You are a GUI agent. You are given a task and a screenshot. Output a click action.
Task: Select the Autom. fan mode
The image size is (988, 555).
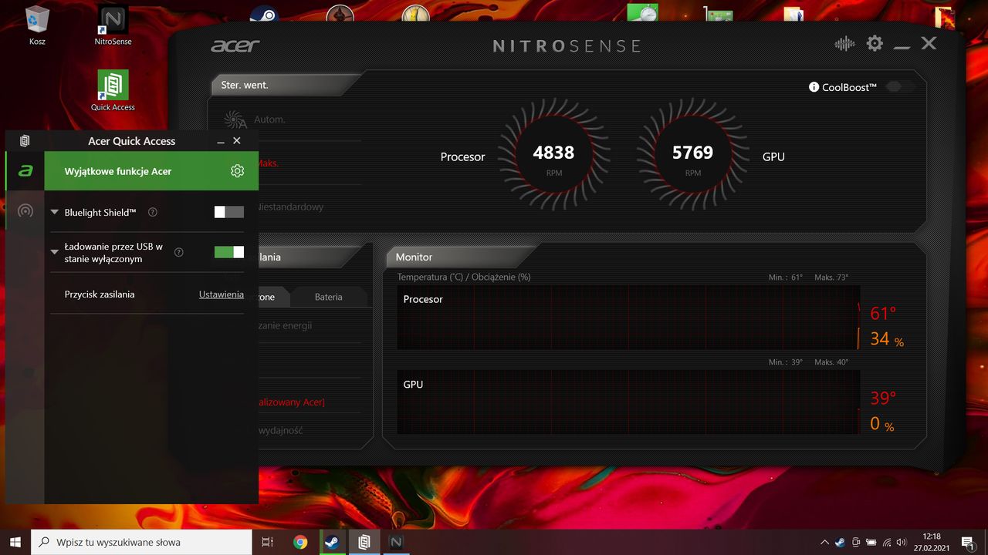[269, 119]
